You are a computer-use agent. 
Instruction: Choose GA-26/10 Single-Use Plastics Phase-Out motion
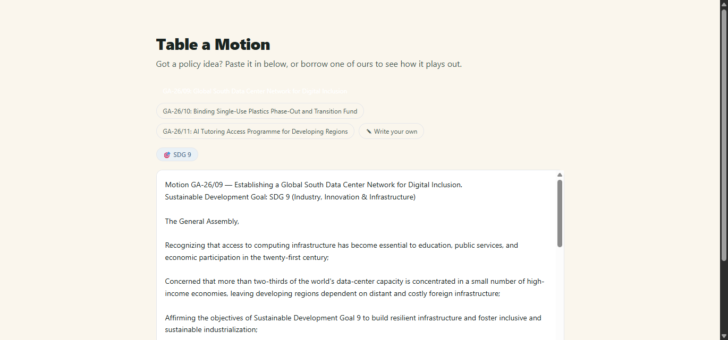click(260, 111)
